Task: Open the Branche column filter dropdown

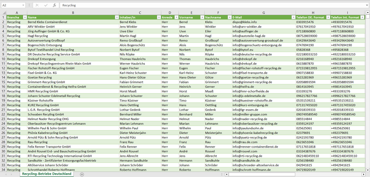Action: click(x=25, y=17)
